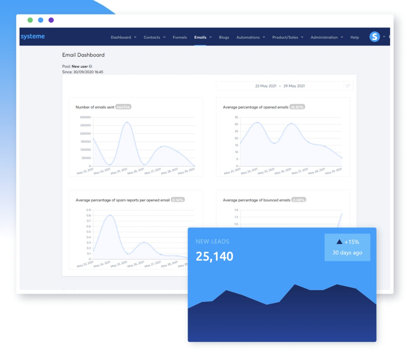The image size is (408, 353).
Task: Click the purple window control dot
Action: (51, 20)
